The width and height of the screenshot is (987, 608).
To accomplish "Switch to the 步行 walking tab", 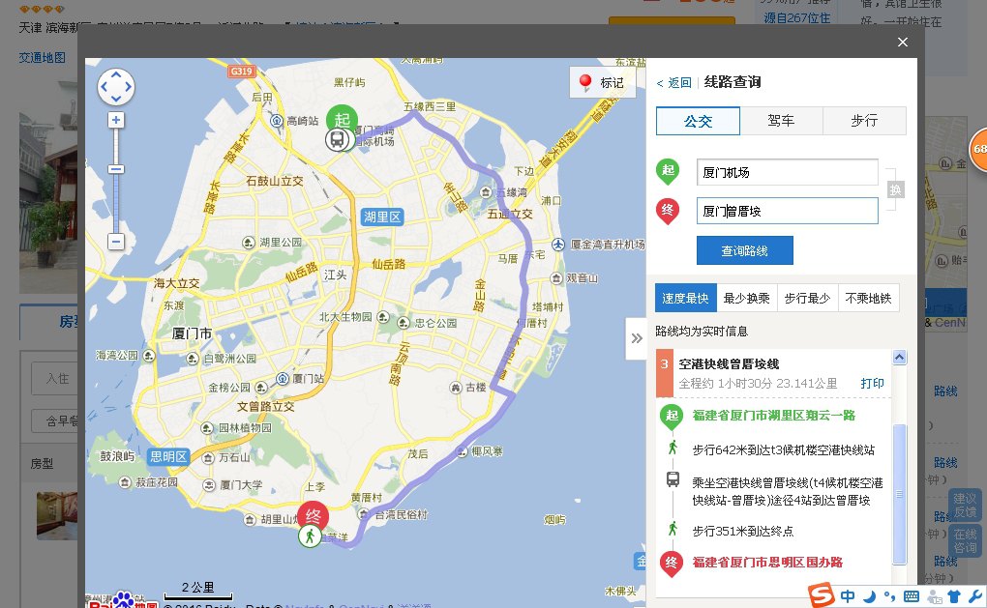I will tap(864, 121).
